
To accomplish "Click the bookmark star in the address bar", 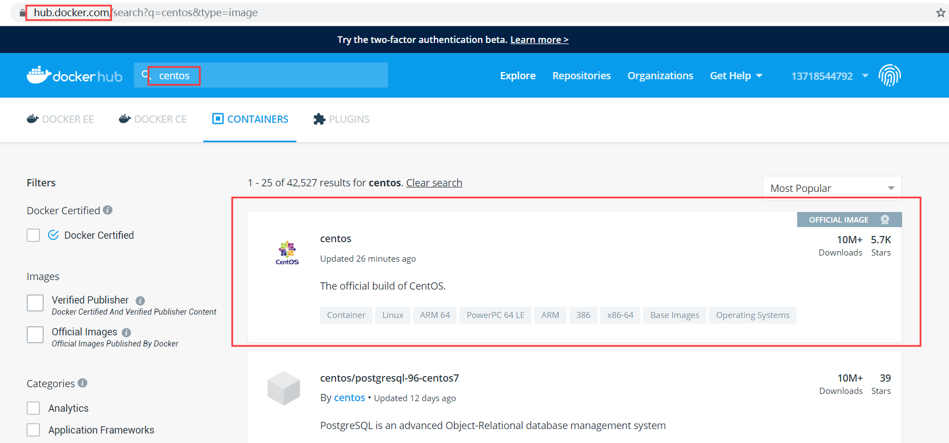I will 941,12.
